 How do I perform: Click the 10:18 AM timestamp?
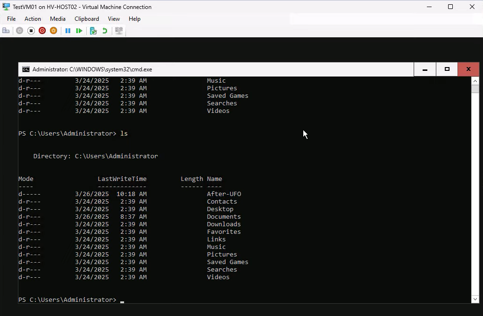click(x=132, y=194)
